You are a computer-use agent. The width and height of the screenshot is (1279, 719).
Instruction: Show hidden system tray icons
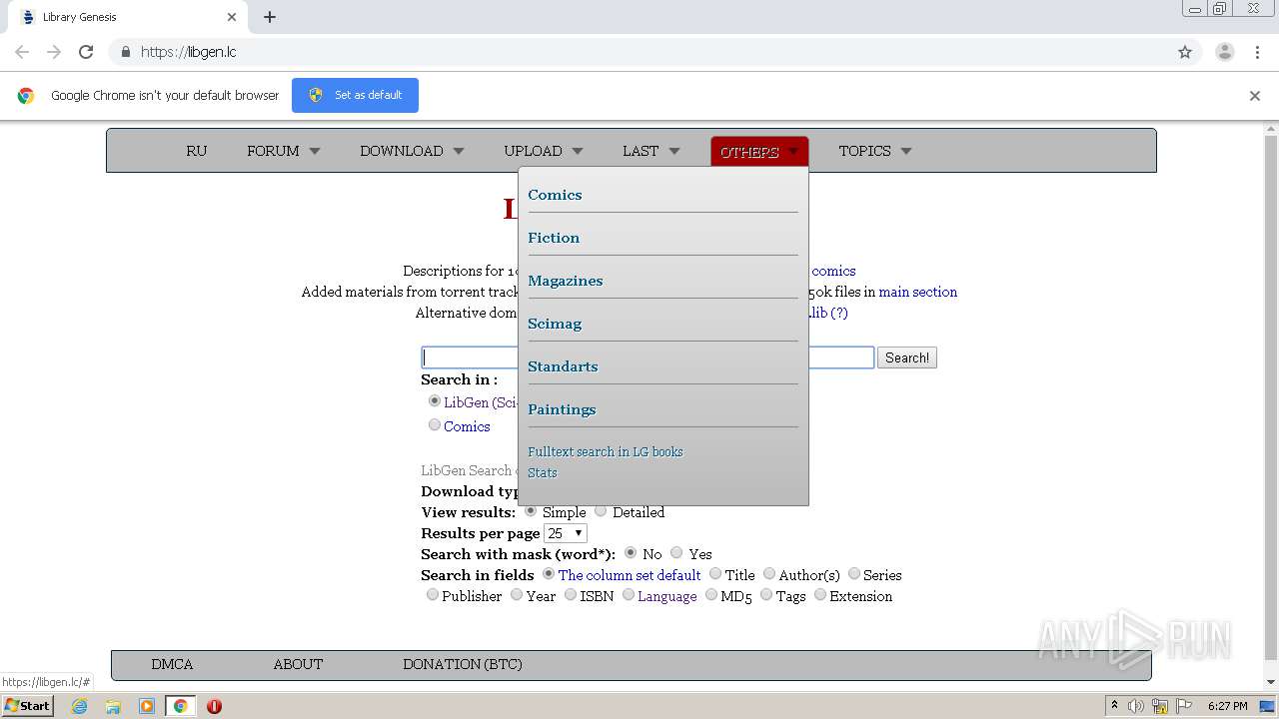(x=1114, y=706)
